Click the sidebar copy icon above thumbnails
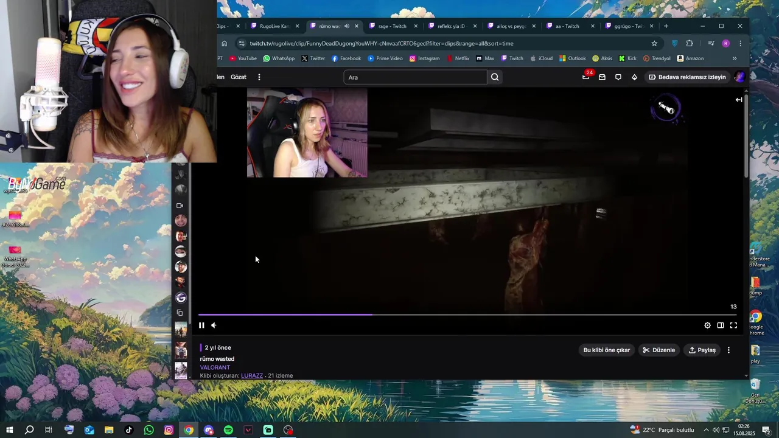The image size is (779, 438). point(180,313)
